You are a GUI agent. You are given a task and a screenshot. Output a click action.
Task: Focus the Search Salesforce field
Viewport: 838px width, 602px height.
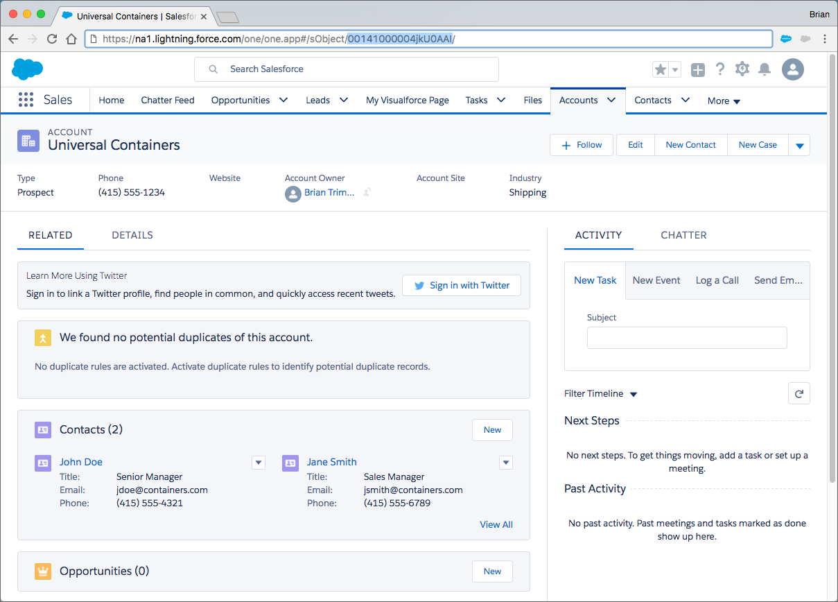(347, 69)
